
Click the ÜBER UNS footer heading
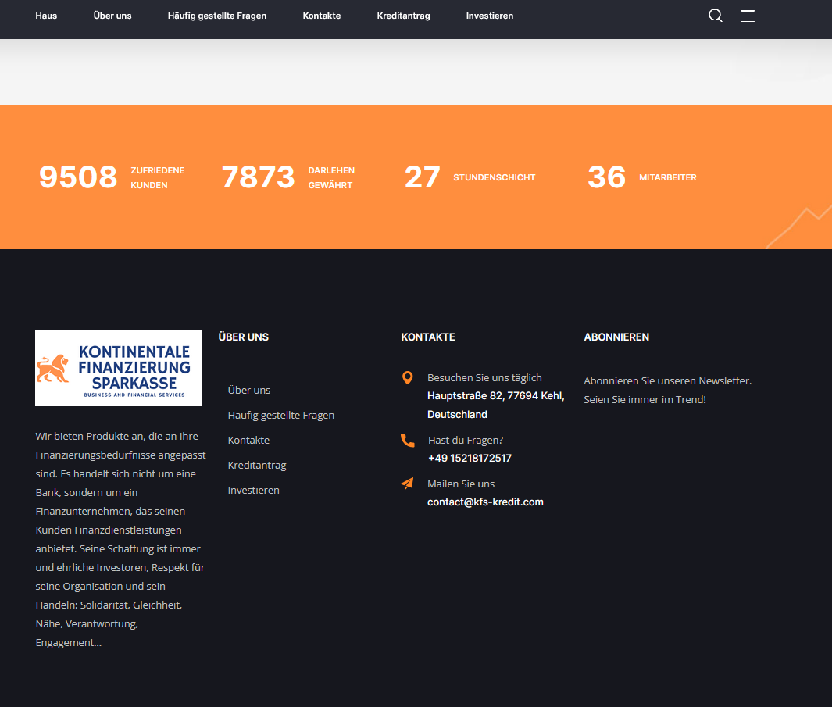[x=244, y=337]
